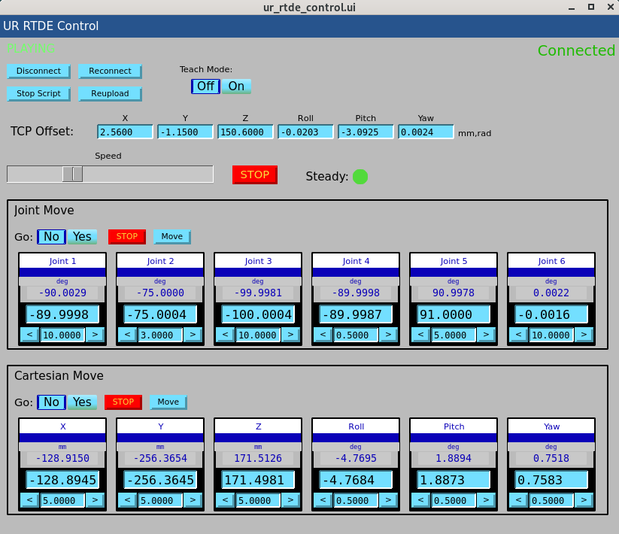Edit Cartesian Y step size field
The width and height of the screenshot is (619, 534).
[x=160, y=500]
